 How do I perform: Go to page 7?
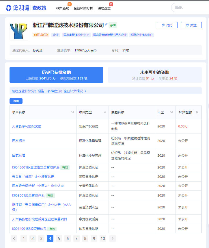[76, 238]
